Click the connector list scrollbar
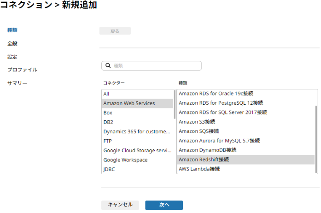This screenshot has height=213, width=321. pyautogui.click(x=175, y=104)
